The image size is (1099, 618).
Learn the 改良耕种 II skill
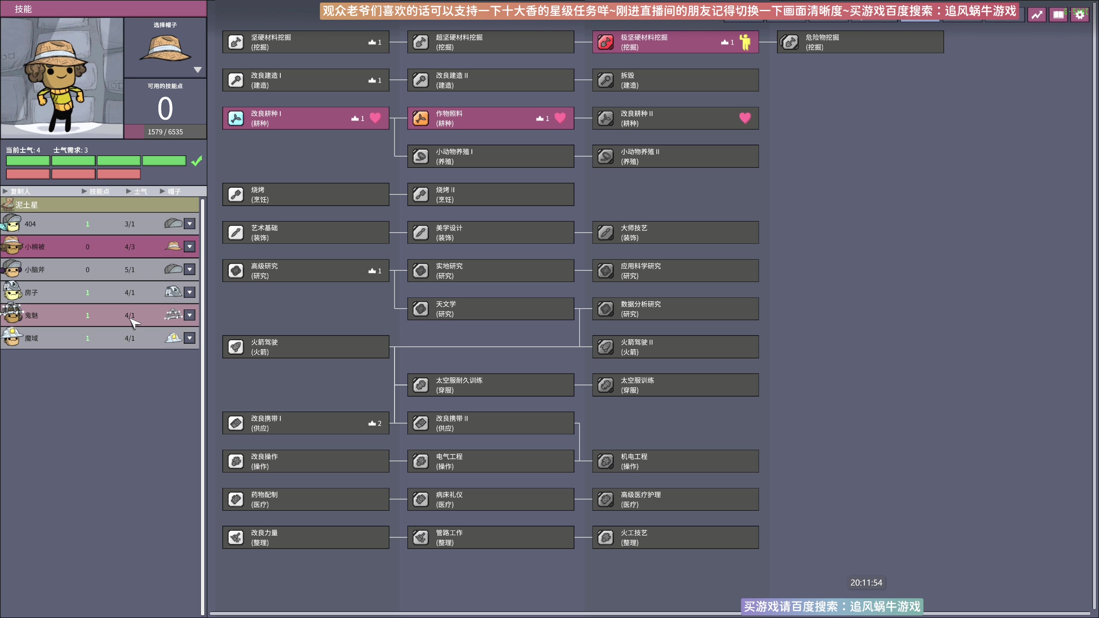pyautogui.click(x=675, y=118)
